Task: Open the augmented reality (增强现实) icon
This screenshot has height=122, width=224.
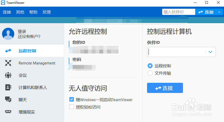Action: point(8,112)
